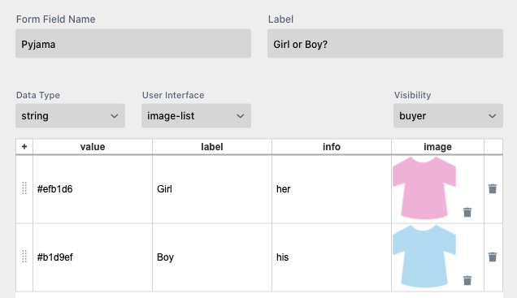This screenshot has width=517, height=298.
Task: Delete the Boy row with trash icon
Action: (493, 257)
